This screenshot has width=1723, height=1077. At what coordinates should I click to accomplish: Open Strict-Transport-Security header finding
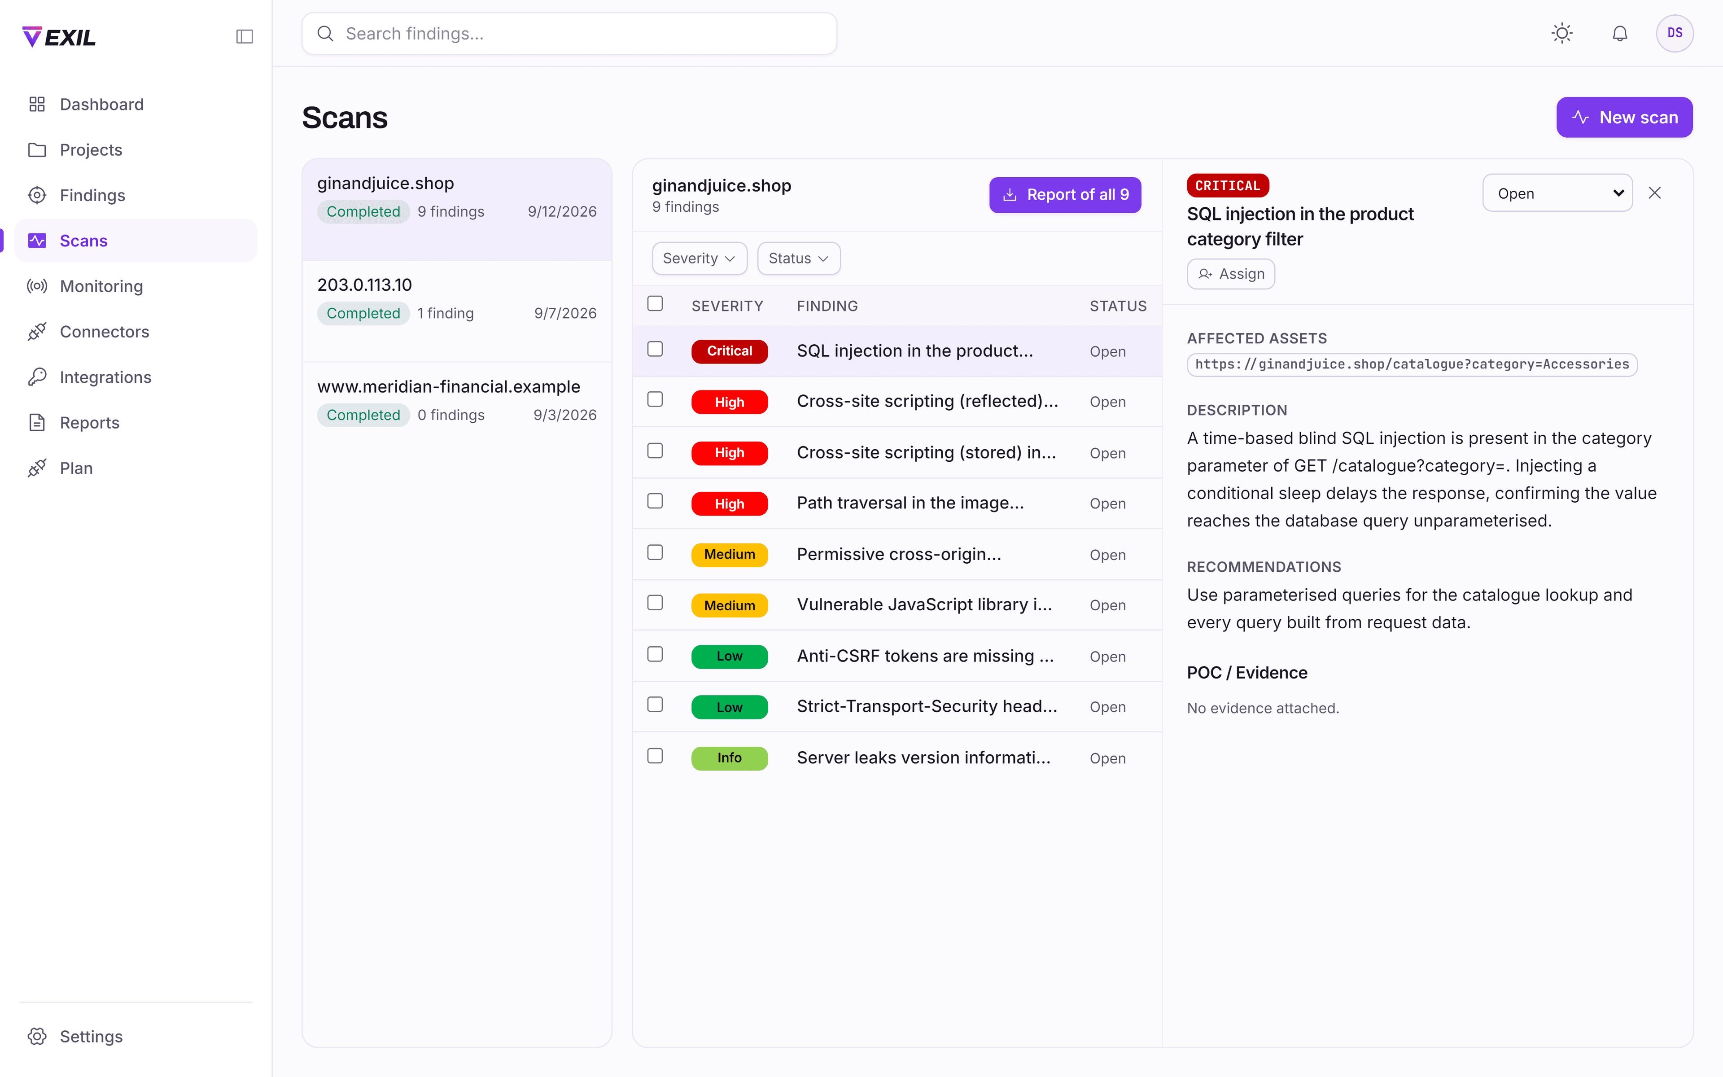coord(897,707)
